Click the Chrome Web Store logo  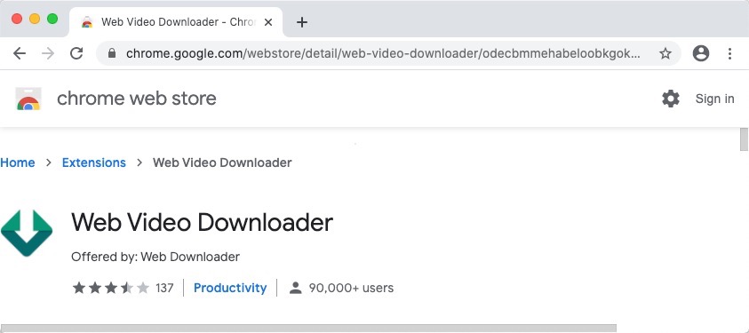[x=28, y=99]
